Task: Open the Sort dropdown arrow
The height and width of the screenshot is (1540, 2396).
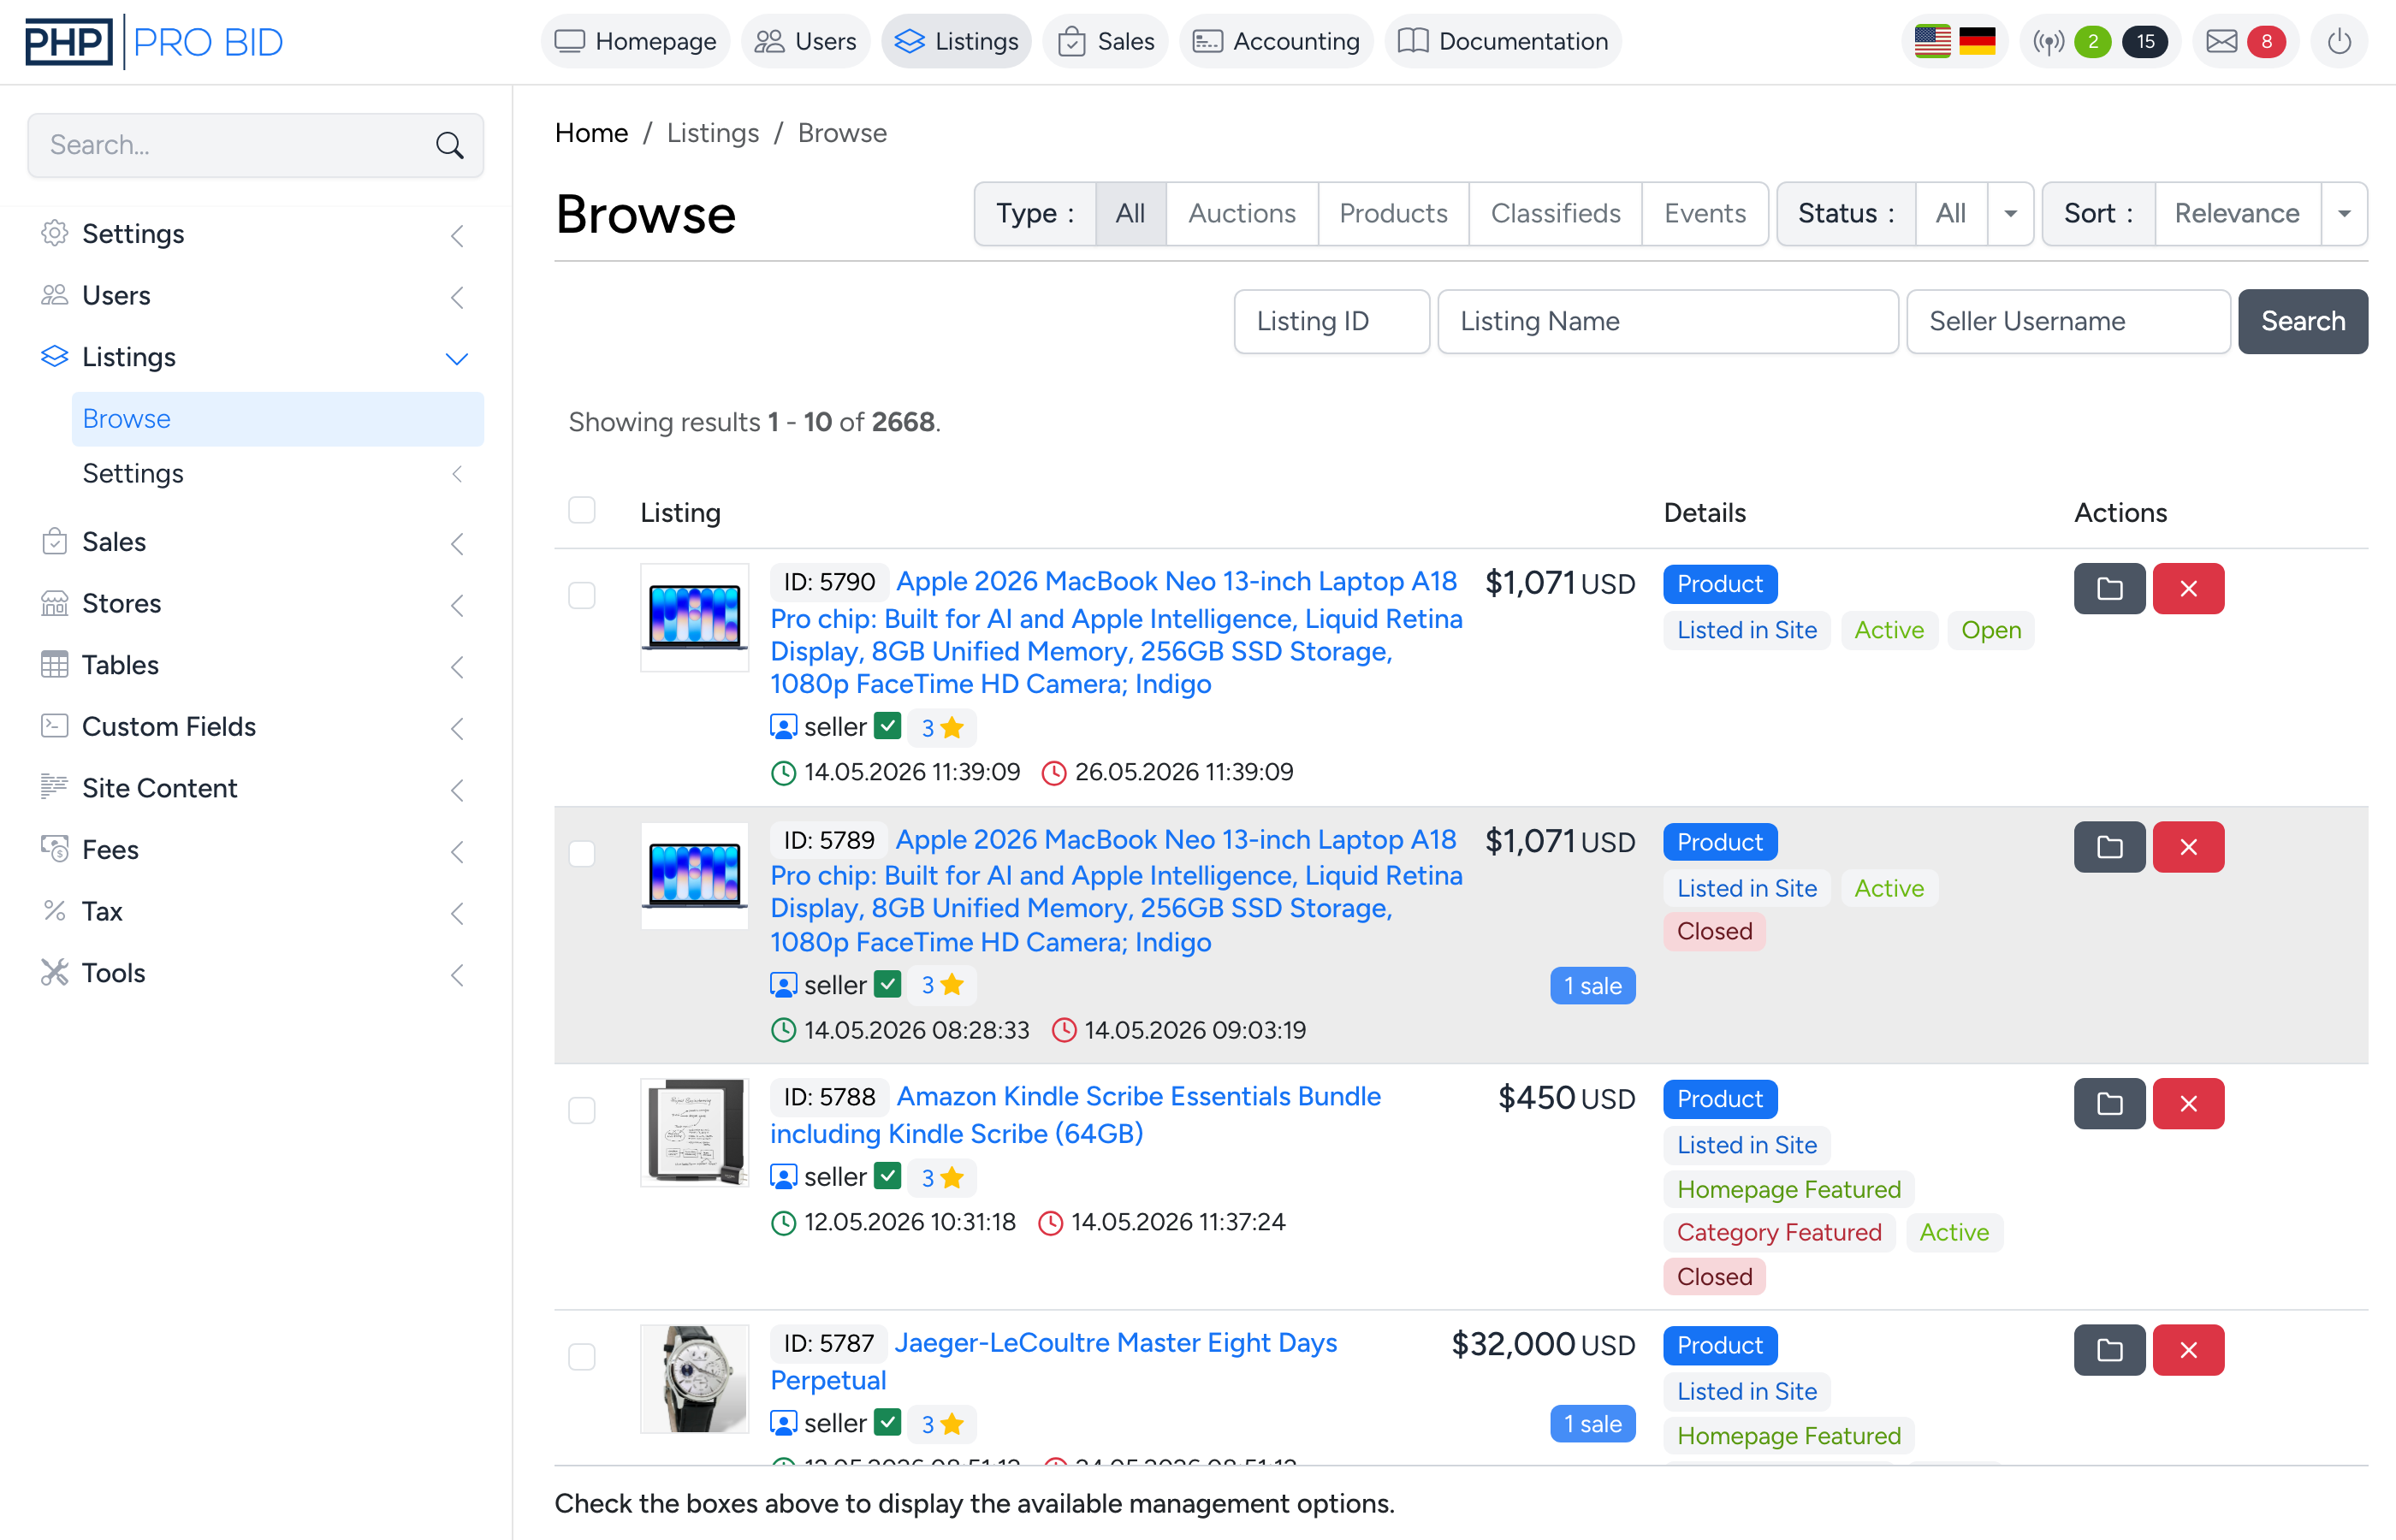Action: [x=2343, y=214]
